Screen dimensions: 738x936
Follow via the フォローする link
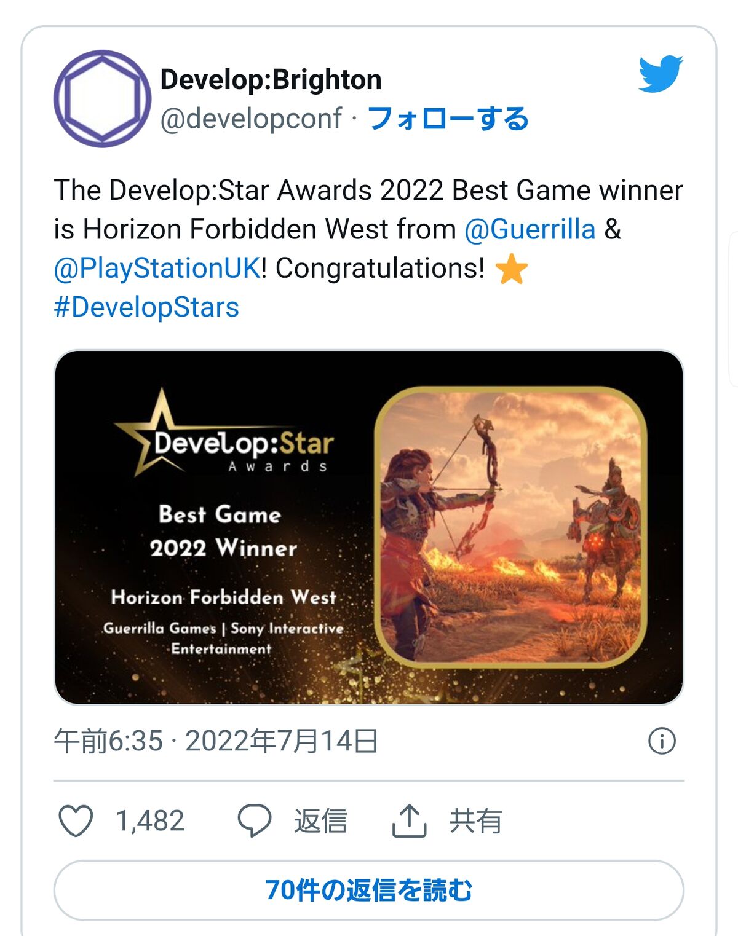click(x=448, y=118)
